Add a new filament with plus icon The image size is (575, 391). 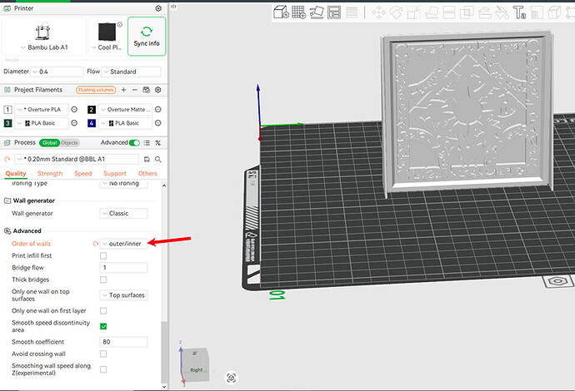coord(123,90)
